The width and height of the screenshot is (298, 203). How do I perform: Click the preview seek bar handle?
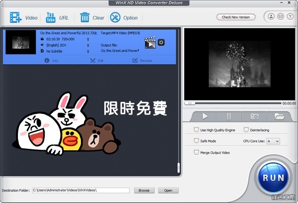190,103
